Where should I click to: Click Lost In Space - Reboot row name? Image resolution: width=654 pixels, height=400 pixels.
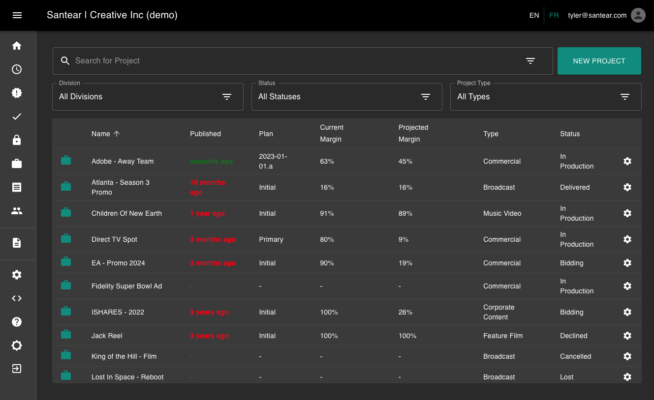127,377
